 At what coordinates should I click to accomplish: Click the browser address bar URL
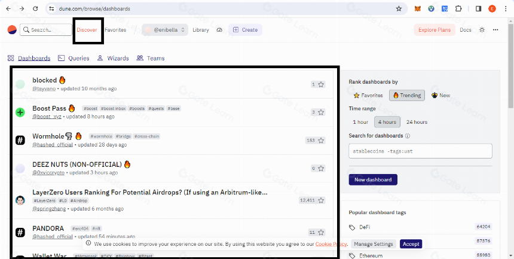pyautogui.click(x=94, y=9)
